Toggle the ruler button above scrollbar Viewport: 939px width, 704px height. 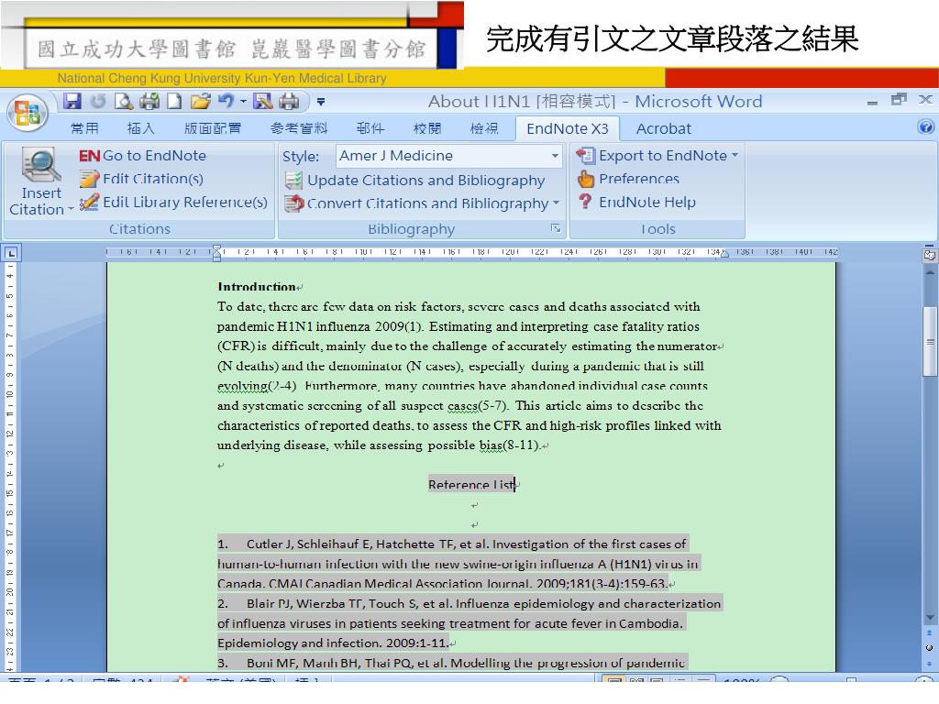pos(930,255)
